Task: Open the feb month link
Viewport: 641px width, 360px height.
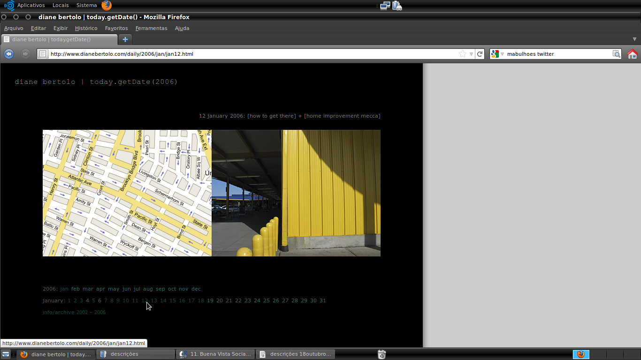Action: 76,289
